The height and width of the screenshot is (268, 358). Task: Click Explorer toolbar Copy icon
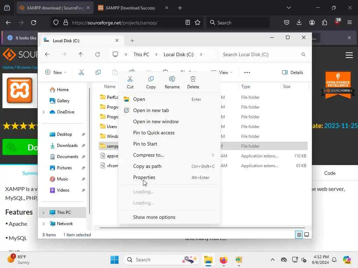click(98, 73)
